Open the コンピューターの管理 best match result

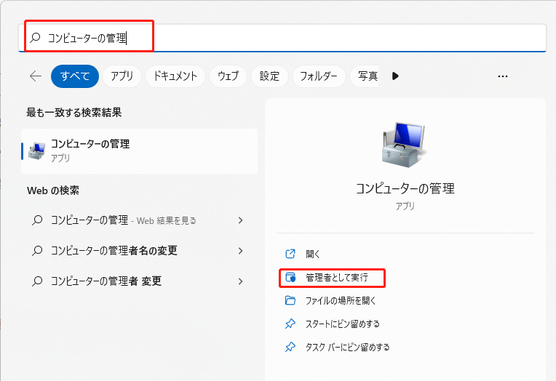tap(139, 151)
